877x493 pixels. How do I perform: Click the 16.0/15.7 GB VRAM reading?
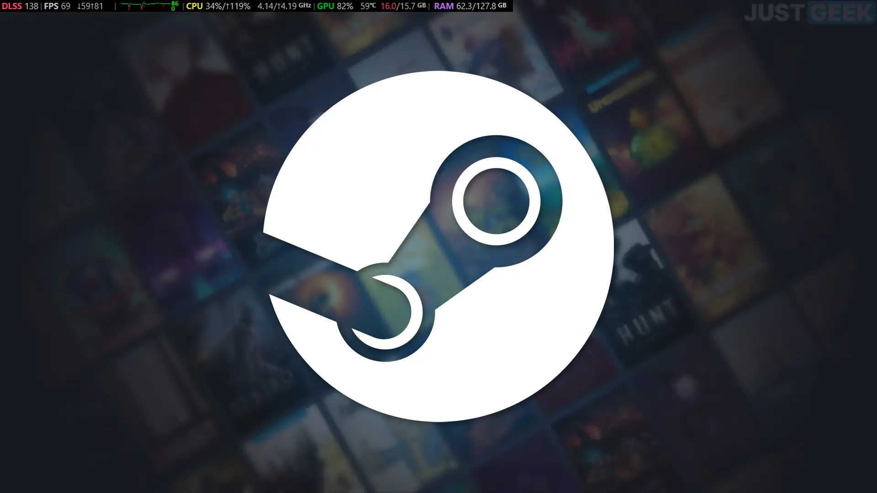pos(403,6)
